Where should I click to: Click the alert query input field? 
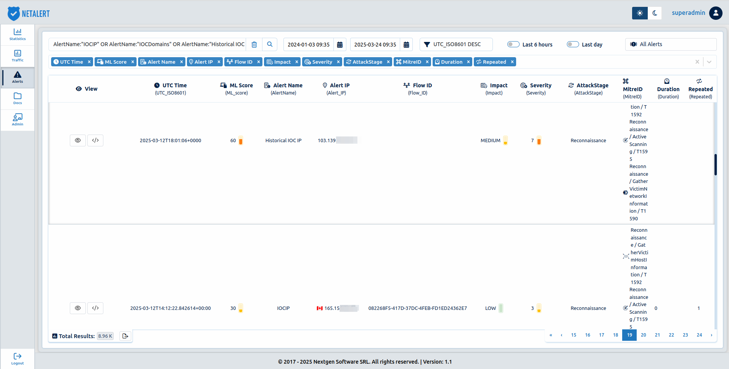coord(148,45)
